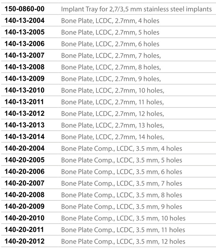Select Bone Plate LCDC 2.7mm 13 holes
The height and width of the screenshot is (251, 216).
[x=113, y=125]
